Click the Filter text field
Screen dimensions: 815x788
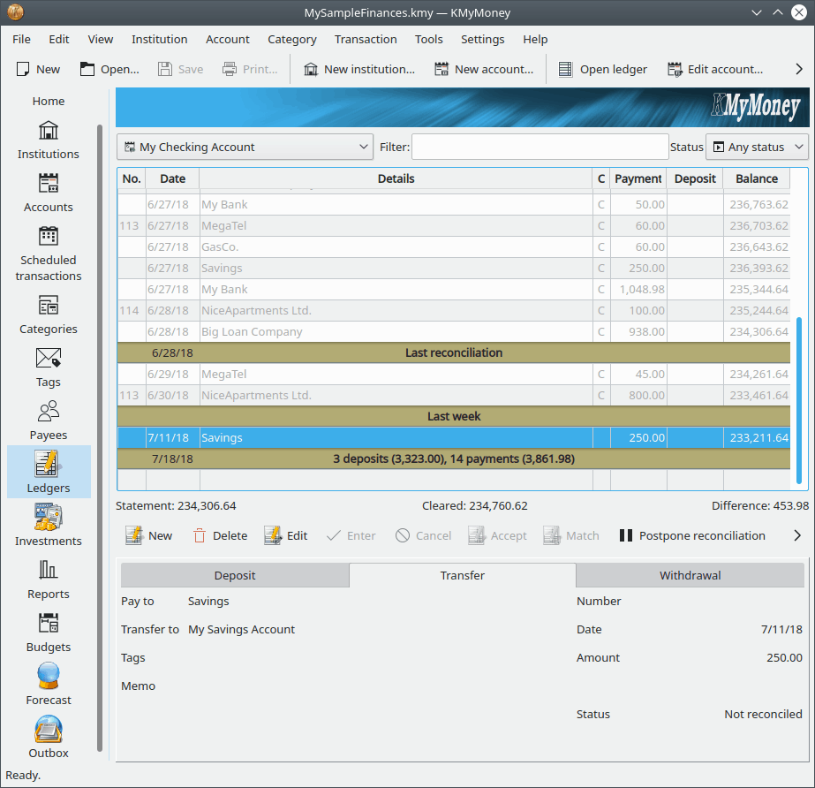click(540, 147)
